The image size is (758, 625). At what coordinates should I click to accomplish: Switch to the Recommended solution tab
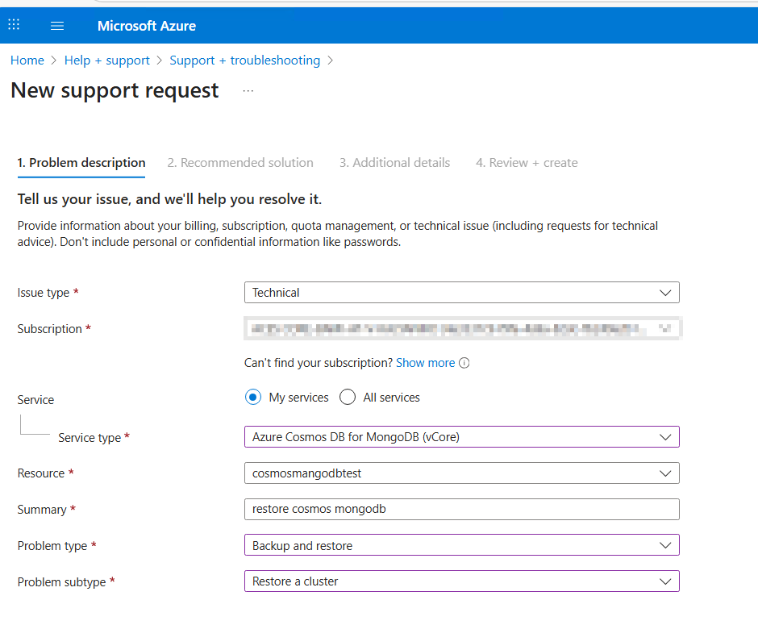click(240, 162)
